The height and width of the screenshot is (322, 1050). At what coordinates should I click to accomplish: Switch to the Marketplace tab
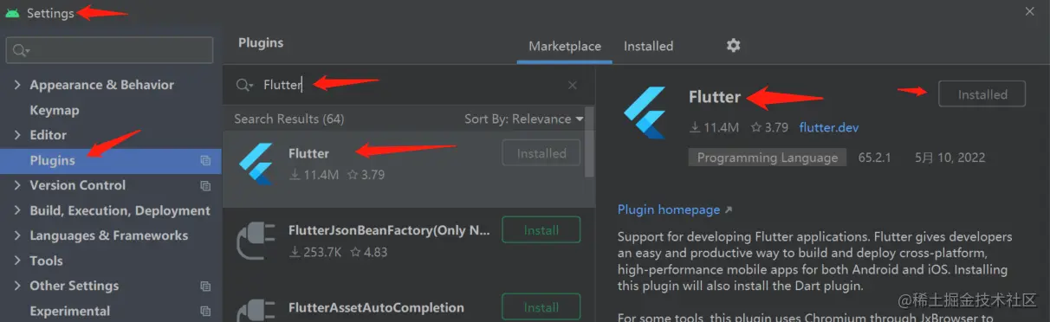[565, 46]
